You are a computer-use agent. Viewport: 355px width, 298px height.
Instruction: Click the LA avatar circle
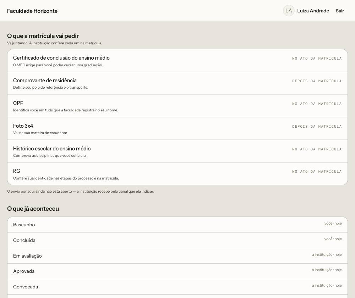click(289, 11)
